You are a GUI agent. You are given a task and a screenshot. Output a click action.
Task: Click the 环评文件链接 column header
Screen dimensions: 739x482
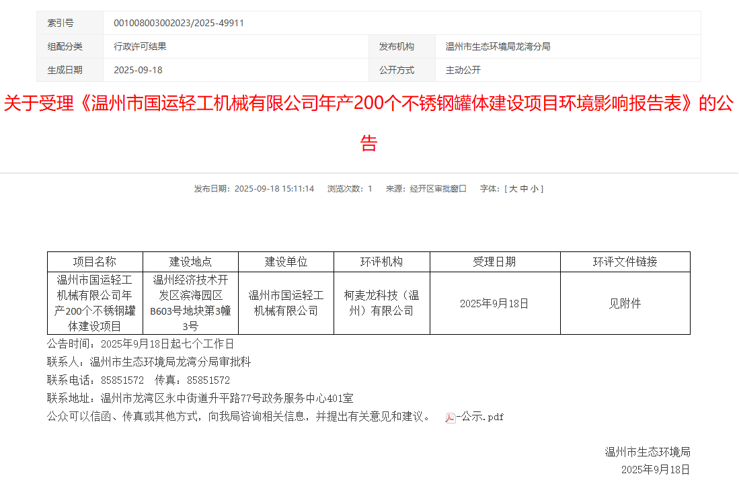point(625,262)
